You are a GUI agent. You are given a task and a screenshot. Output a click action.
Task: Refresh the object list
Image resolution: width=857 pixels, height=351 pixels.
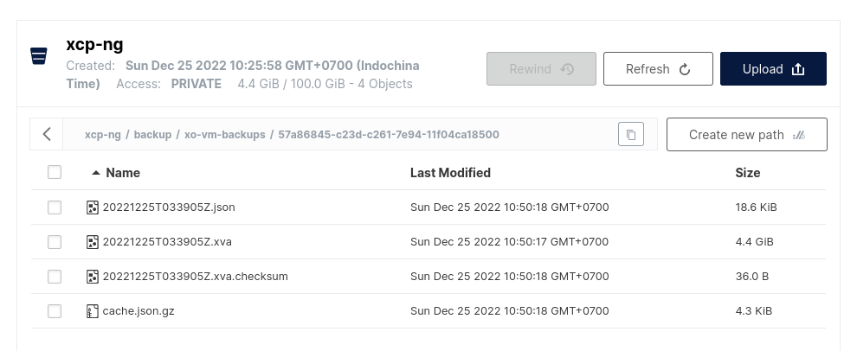[658, 69]
